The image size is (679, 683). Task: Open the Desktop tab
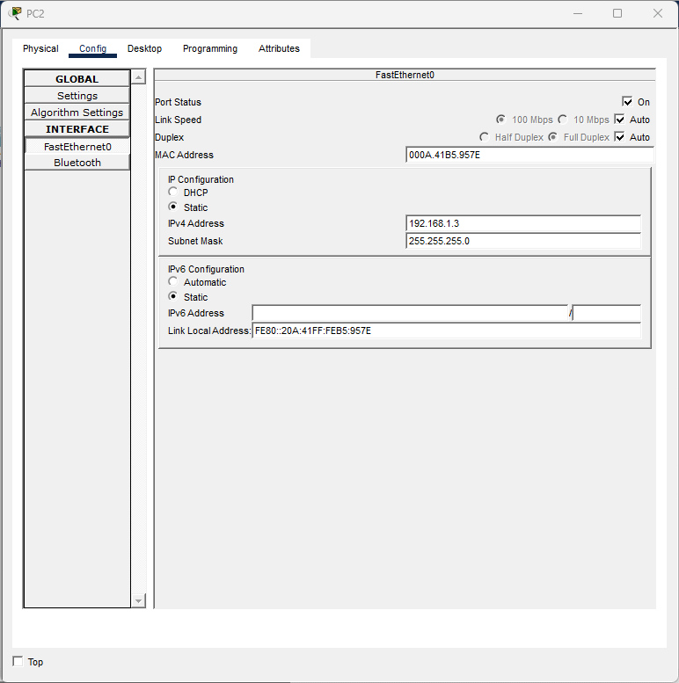coord(144,49)
